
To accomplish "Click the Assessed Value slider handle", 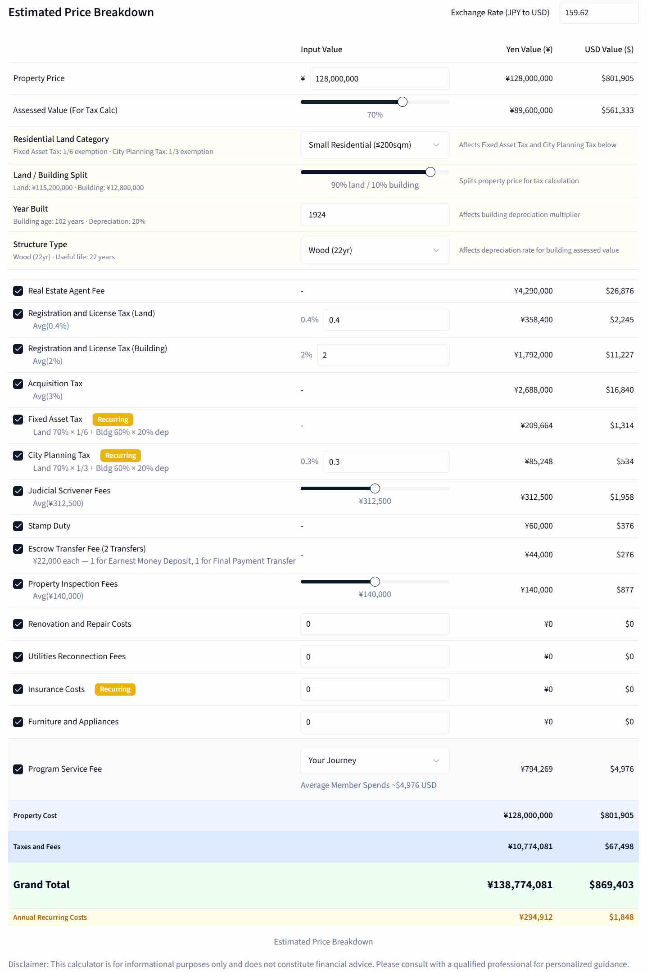I will click(403, 102).
